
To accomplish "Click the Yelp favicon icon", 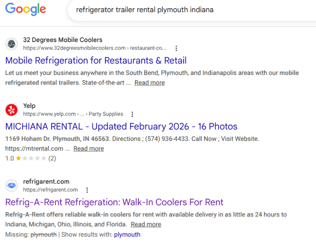I will click(11, 110).
